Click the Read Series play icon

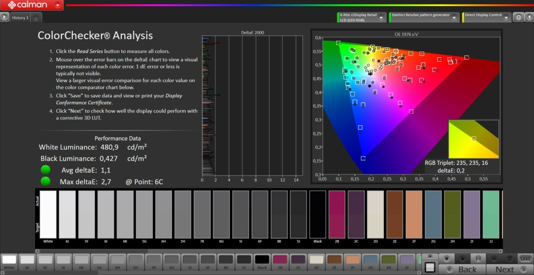[x=462, y=258]
